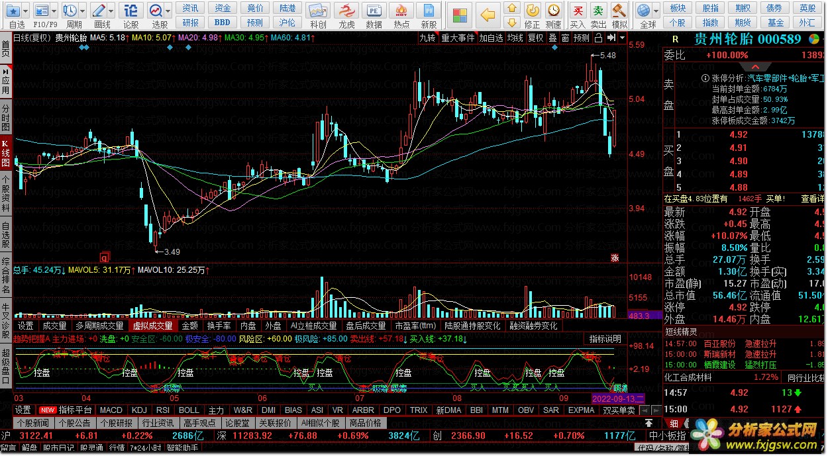Expand the 全球 globe dropdown arrow
Viewport: 828px width, 456px height.
point(656,11)
